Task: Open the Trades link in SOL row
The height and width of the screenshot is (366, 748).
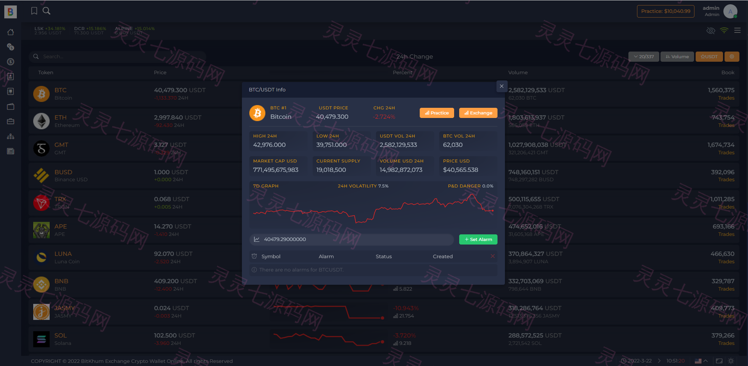Action: point(726,343)
